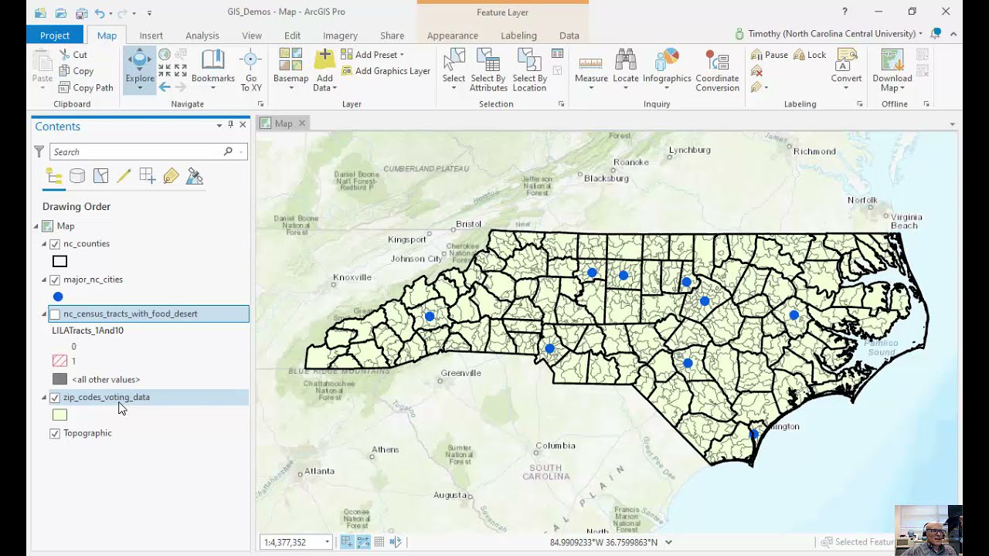The image size is (989, 556).
Task: Check nc_census_tracts_with_food_desert layer visibility
Action: point(55,314)
